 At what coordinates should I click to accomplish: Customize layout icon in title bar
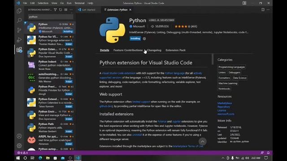(244, 3)
